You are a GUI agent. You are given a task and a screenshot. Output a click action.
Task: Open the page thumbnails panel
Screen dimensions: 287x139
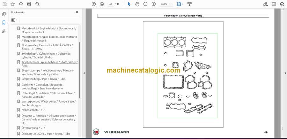(4, 14)
